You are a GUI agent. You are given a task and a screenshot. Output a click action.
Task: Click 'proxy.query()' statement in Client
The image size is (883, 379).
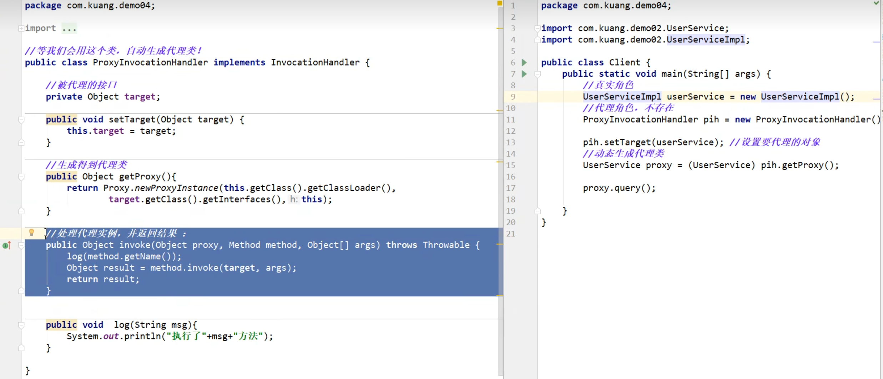619,188
